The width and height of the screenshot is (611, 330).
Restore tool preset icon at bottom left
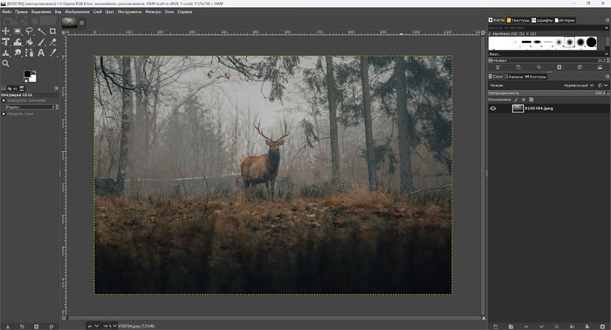pos(22,327)
